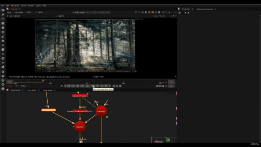Click the orange viewer proxy icon
The height and width of the screenshot is (147, 261).
(x=153, y=12)
